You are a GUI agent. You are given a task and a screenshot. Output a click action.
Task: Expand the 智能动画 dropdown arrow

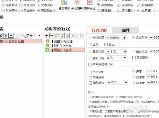click(x=54, y=10)
